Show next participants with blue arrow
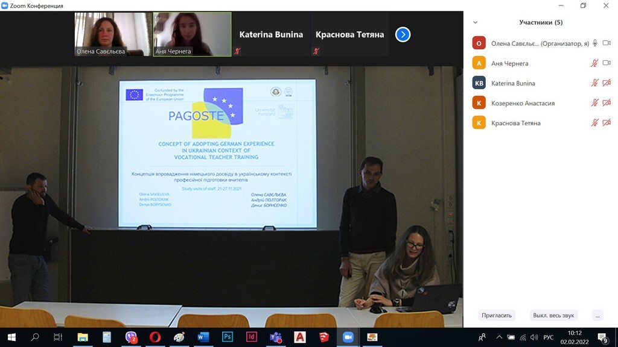The image size is (618, 347). [x=403, y=34]
